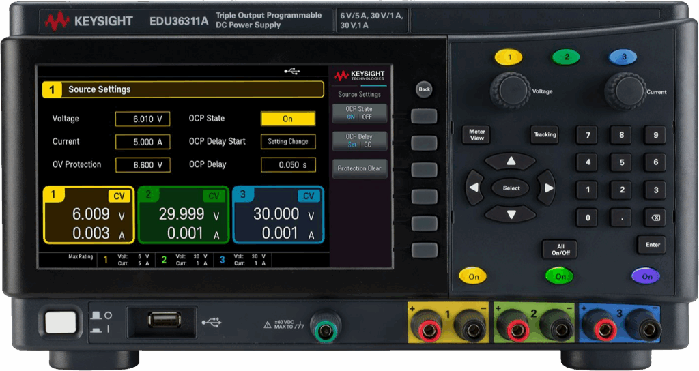Screen dimensions: 699x371
Task: Tap numeric key 9
Action: click(655, 135)
